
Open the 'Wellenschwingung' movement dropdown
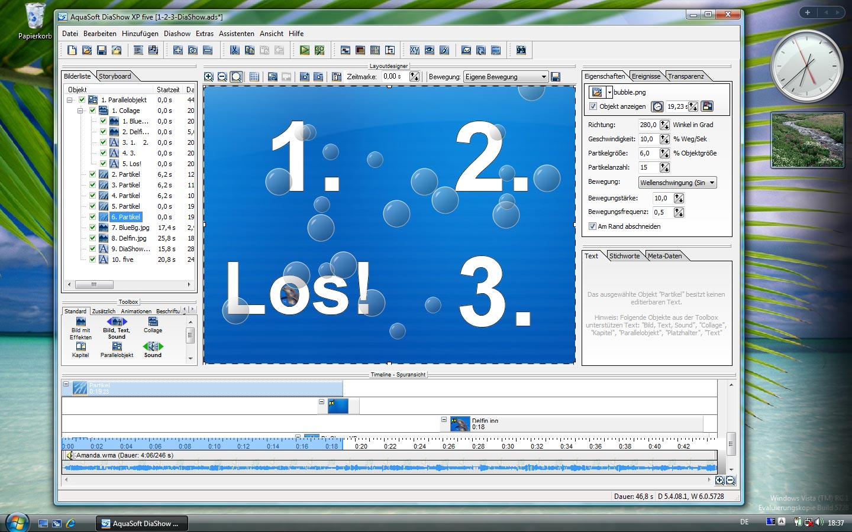click(712, 183)
